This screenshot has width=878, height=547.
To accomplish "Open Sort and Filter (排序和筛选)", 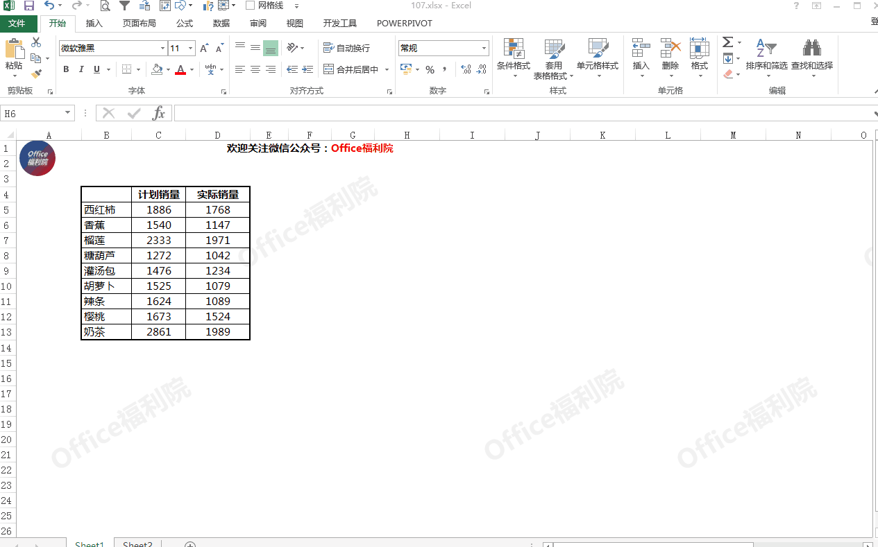I will 766,58.
